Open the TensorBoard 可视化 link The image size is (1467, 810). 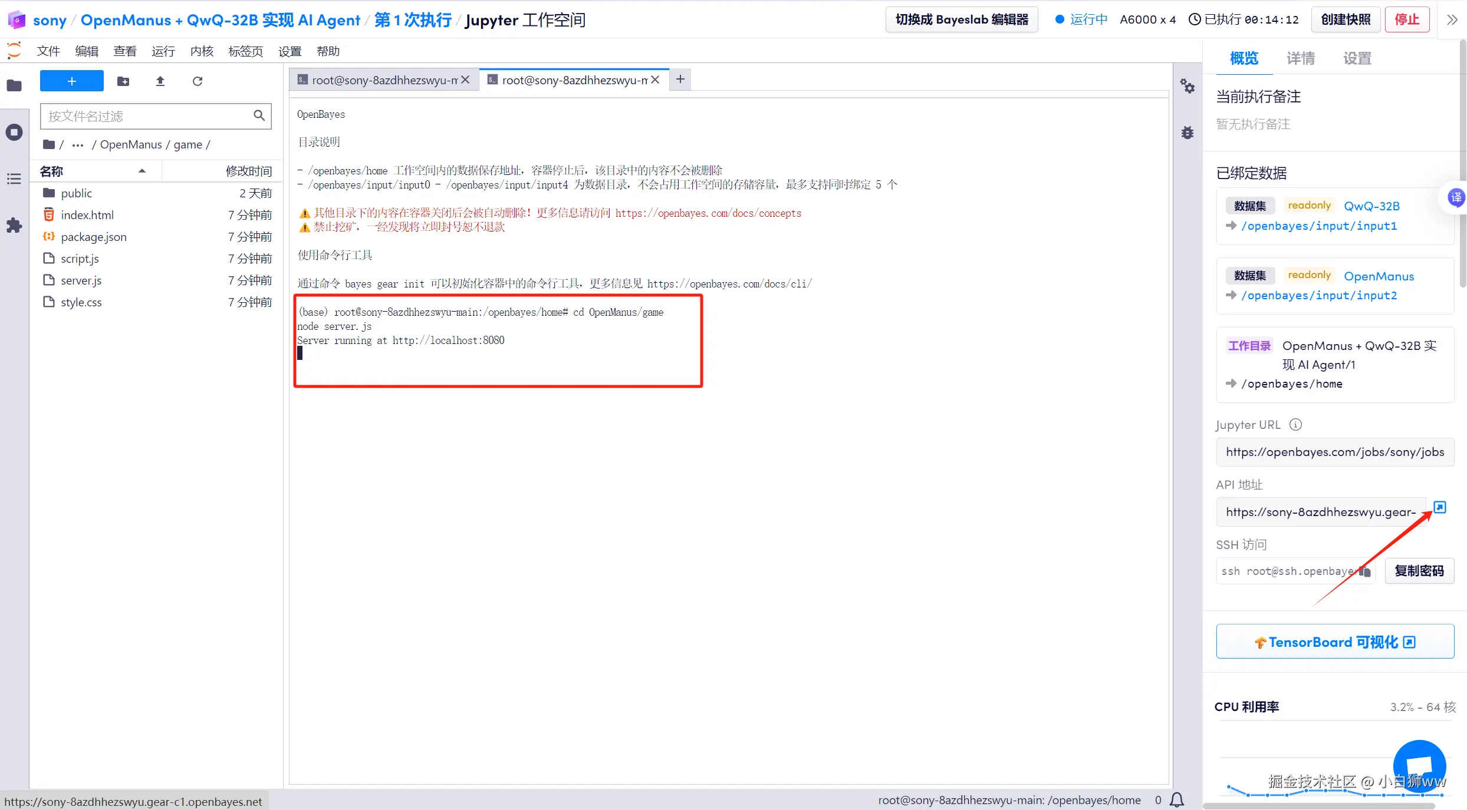(x=1334, y=642)
